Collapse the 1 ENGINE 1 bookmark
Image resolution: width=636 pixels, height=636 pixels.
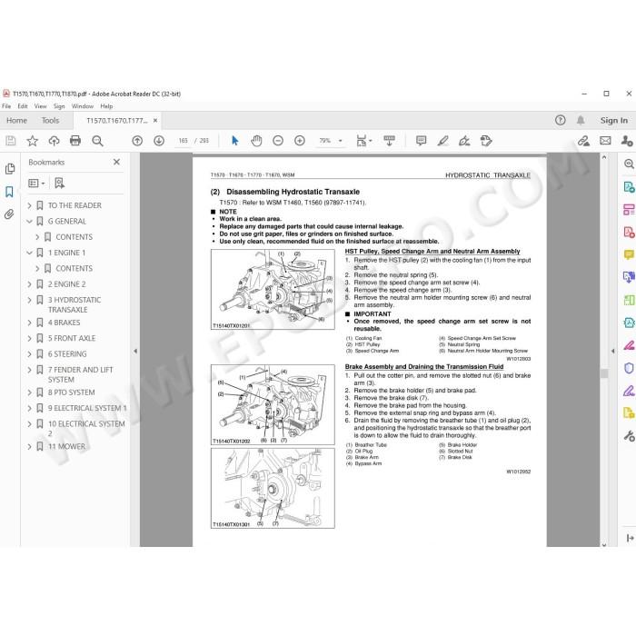point(29,253)
